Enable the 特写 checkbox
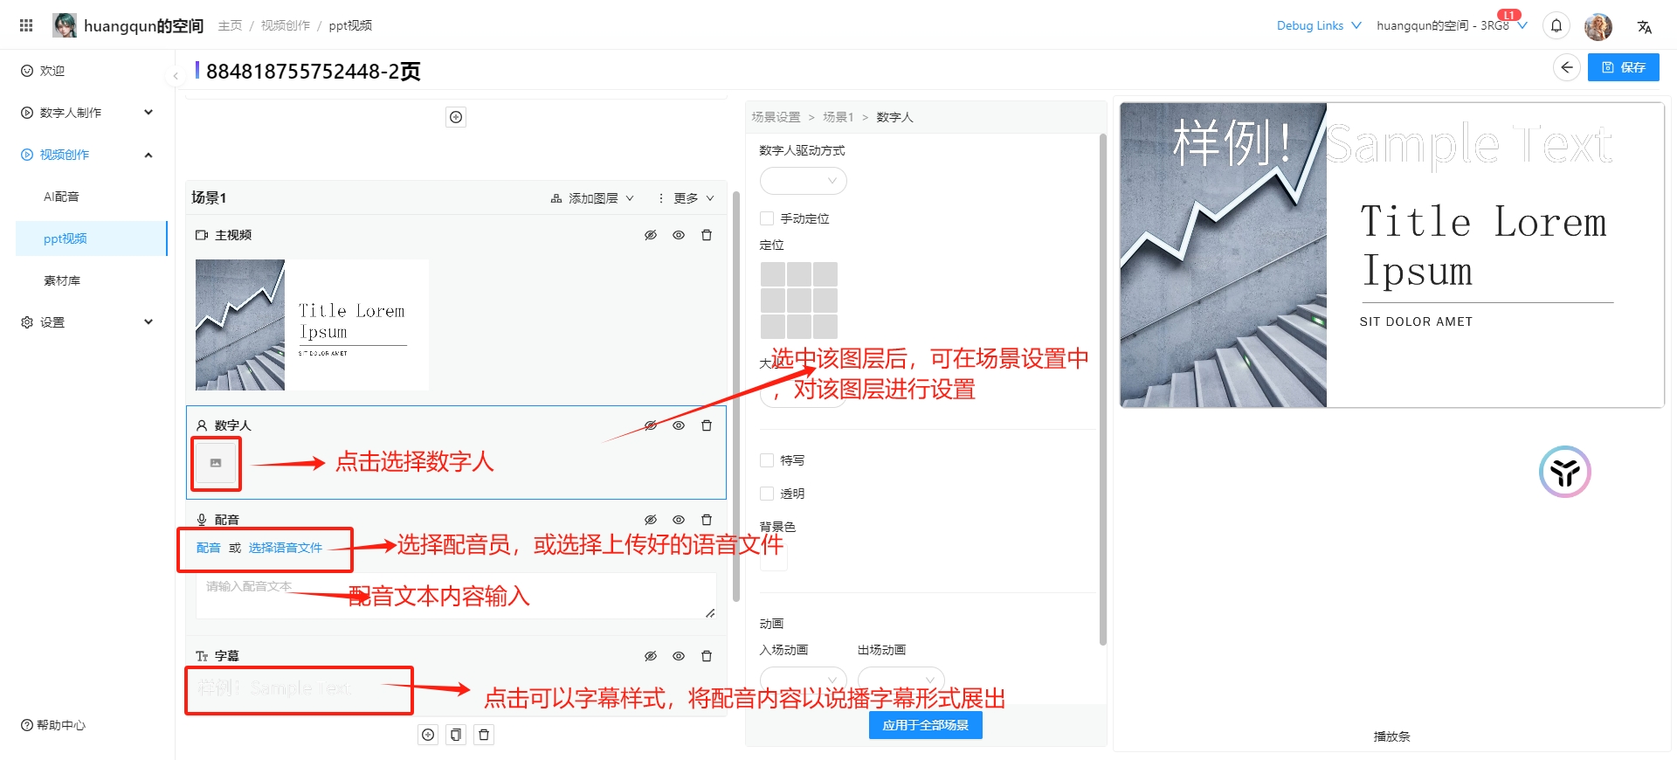 (x=767, y=460)
